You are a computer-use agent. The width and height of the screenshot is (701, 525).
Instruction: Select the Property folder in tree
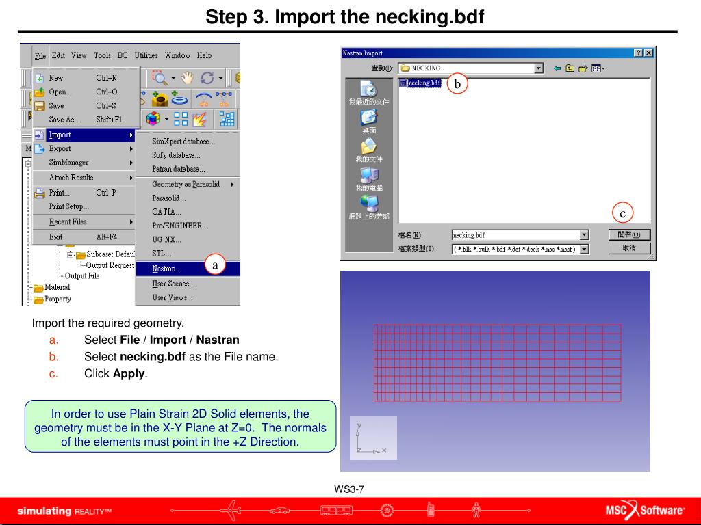click(53, 299)
